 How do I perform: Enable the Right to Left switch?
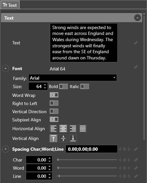pos(54,103)
